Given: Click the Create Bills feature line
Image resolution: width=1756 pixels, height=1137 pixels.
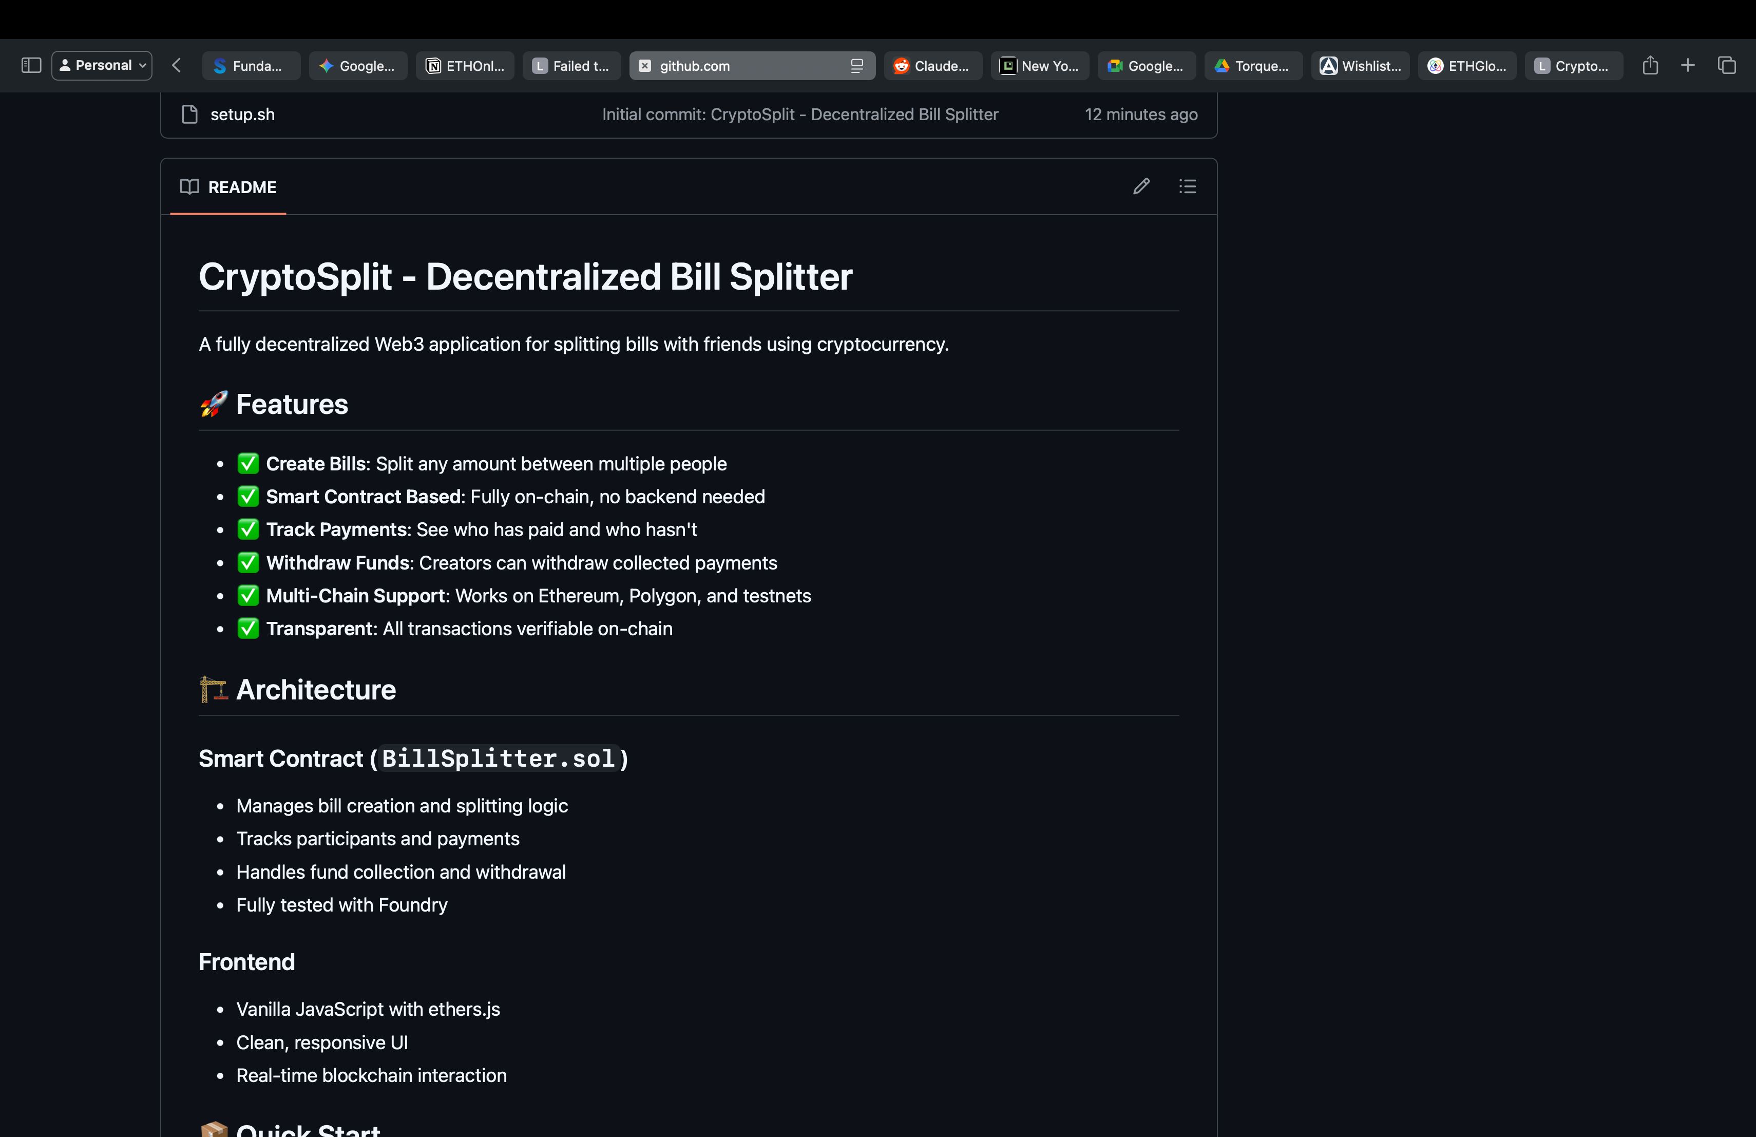Looking at the screenshot, I should (x=482, y=464).
